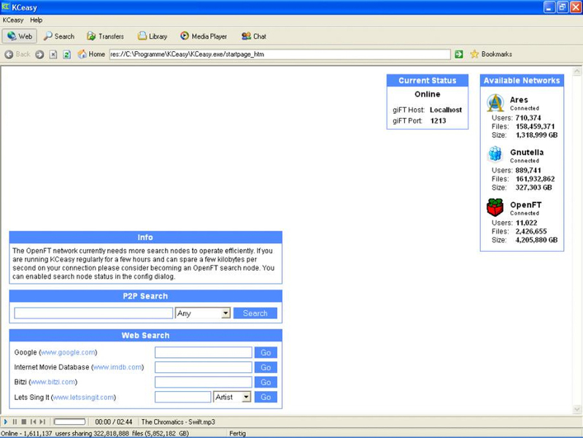Click the OpenFT size 4,205,880 GB
This screenshot has width=583, height=438.
pos(536,240)
